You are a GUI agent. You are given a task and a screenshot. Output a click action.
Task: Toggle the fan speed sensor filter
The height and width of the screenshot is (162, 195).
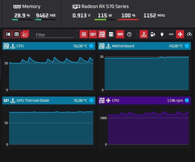[180, 34]
